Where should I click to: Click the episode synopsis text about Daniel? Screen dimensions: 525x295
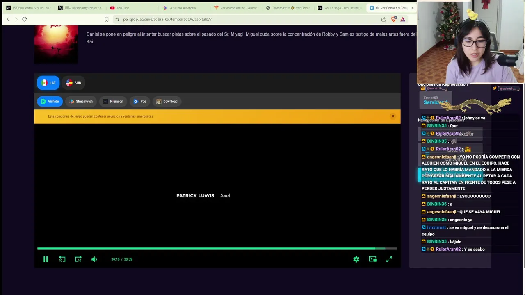coord(251,38)
